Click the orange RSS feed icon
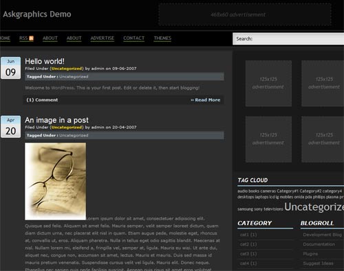This screenshot has height=271, width=344. click(31, 38)
